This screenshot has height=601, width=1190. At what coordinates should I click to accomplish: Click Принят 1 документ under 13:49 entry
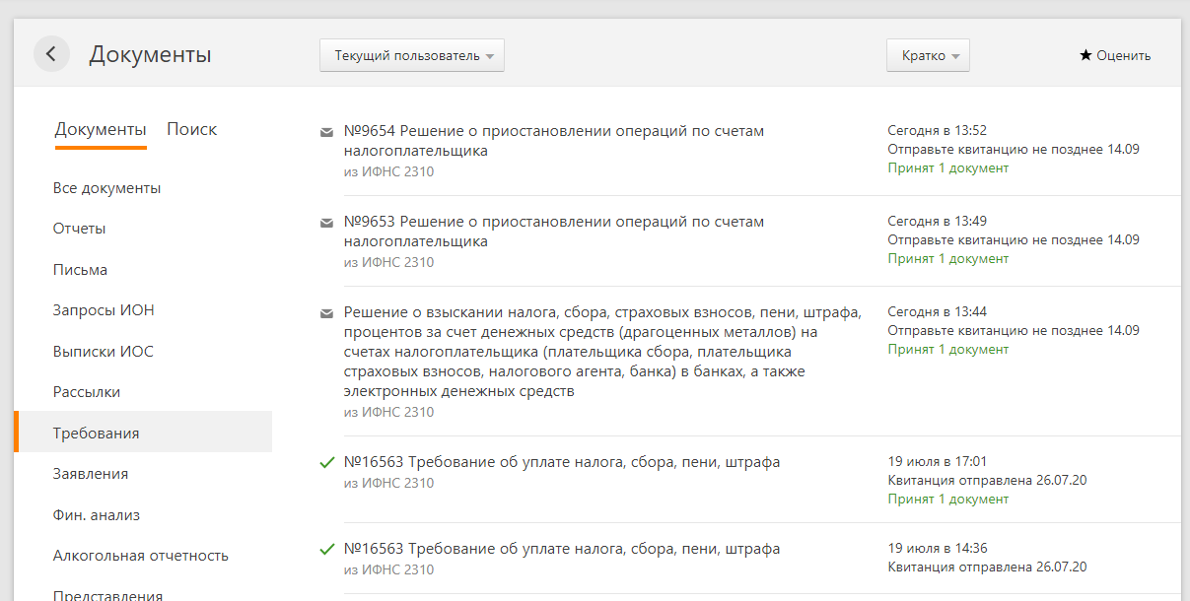[x=947, y=258]
